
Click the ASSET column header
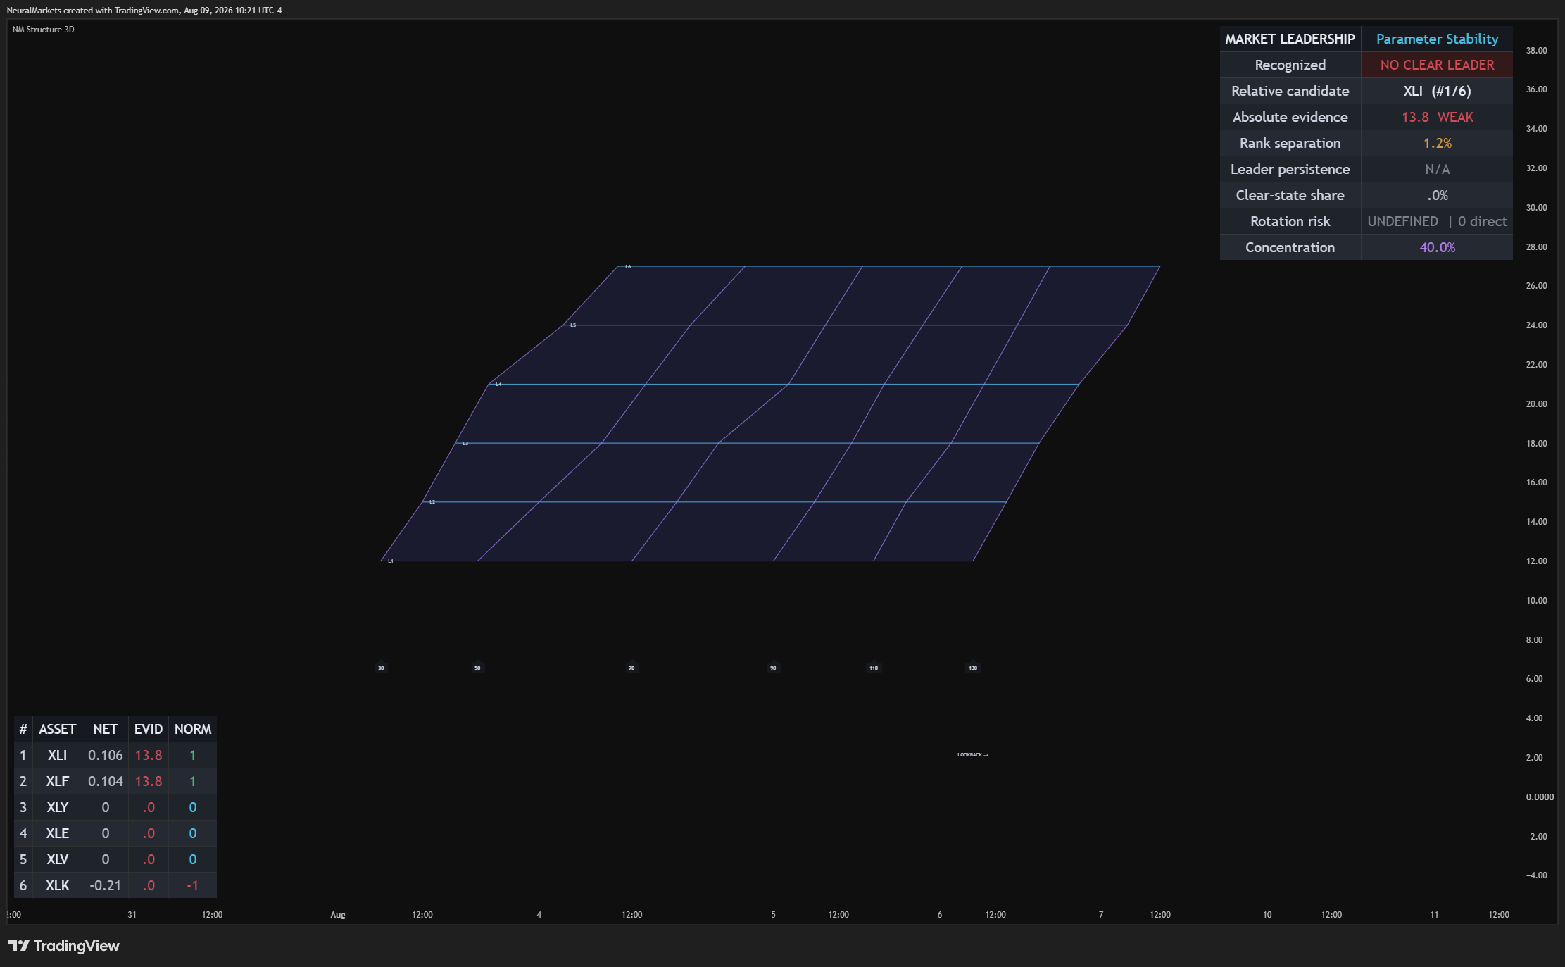57,729
